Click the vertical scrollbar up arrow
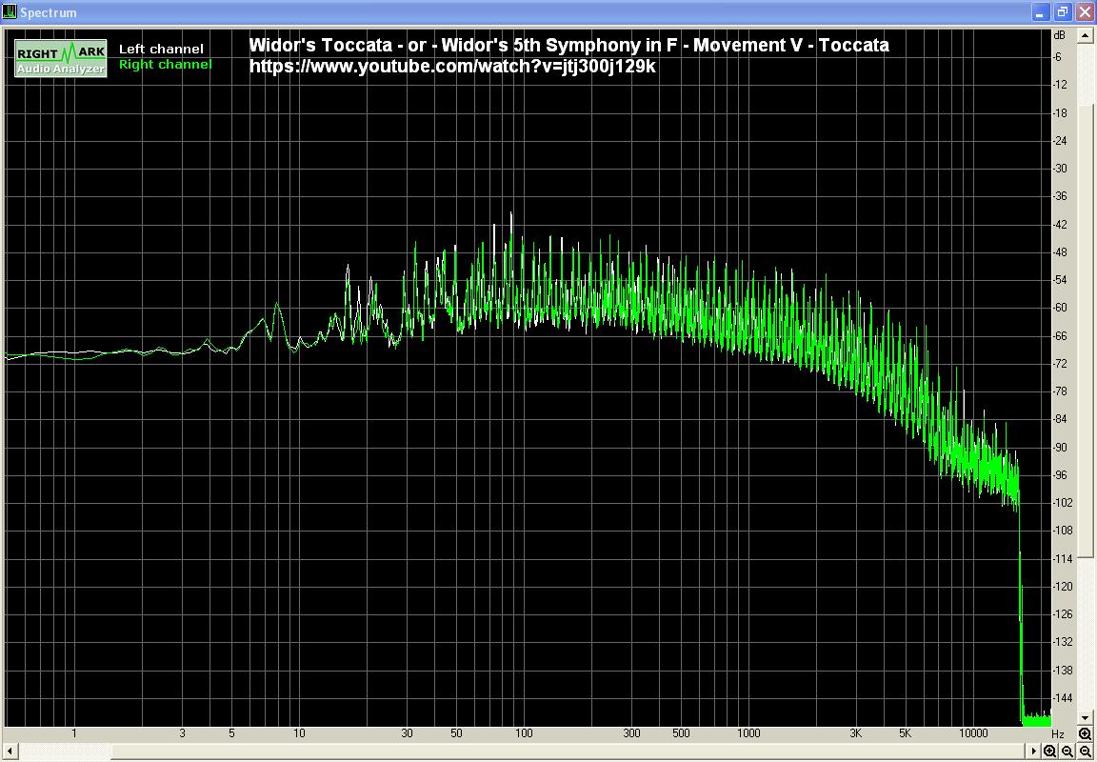 (x=1086, y=35)
